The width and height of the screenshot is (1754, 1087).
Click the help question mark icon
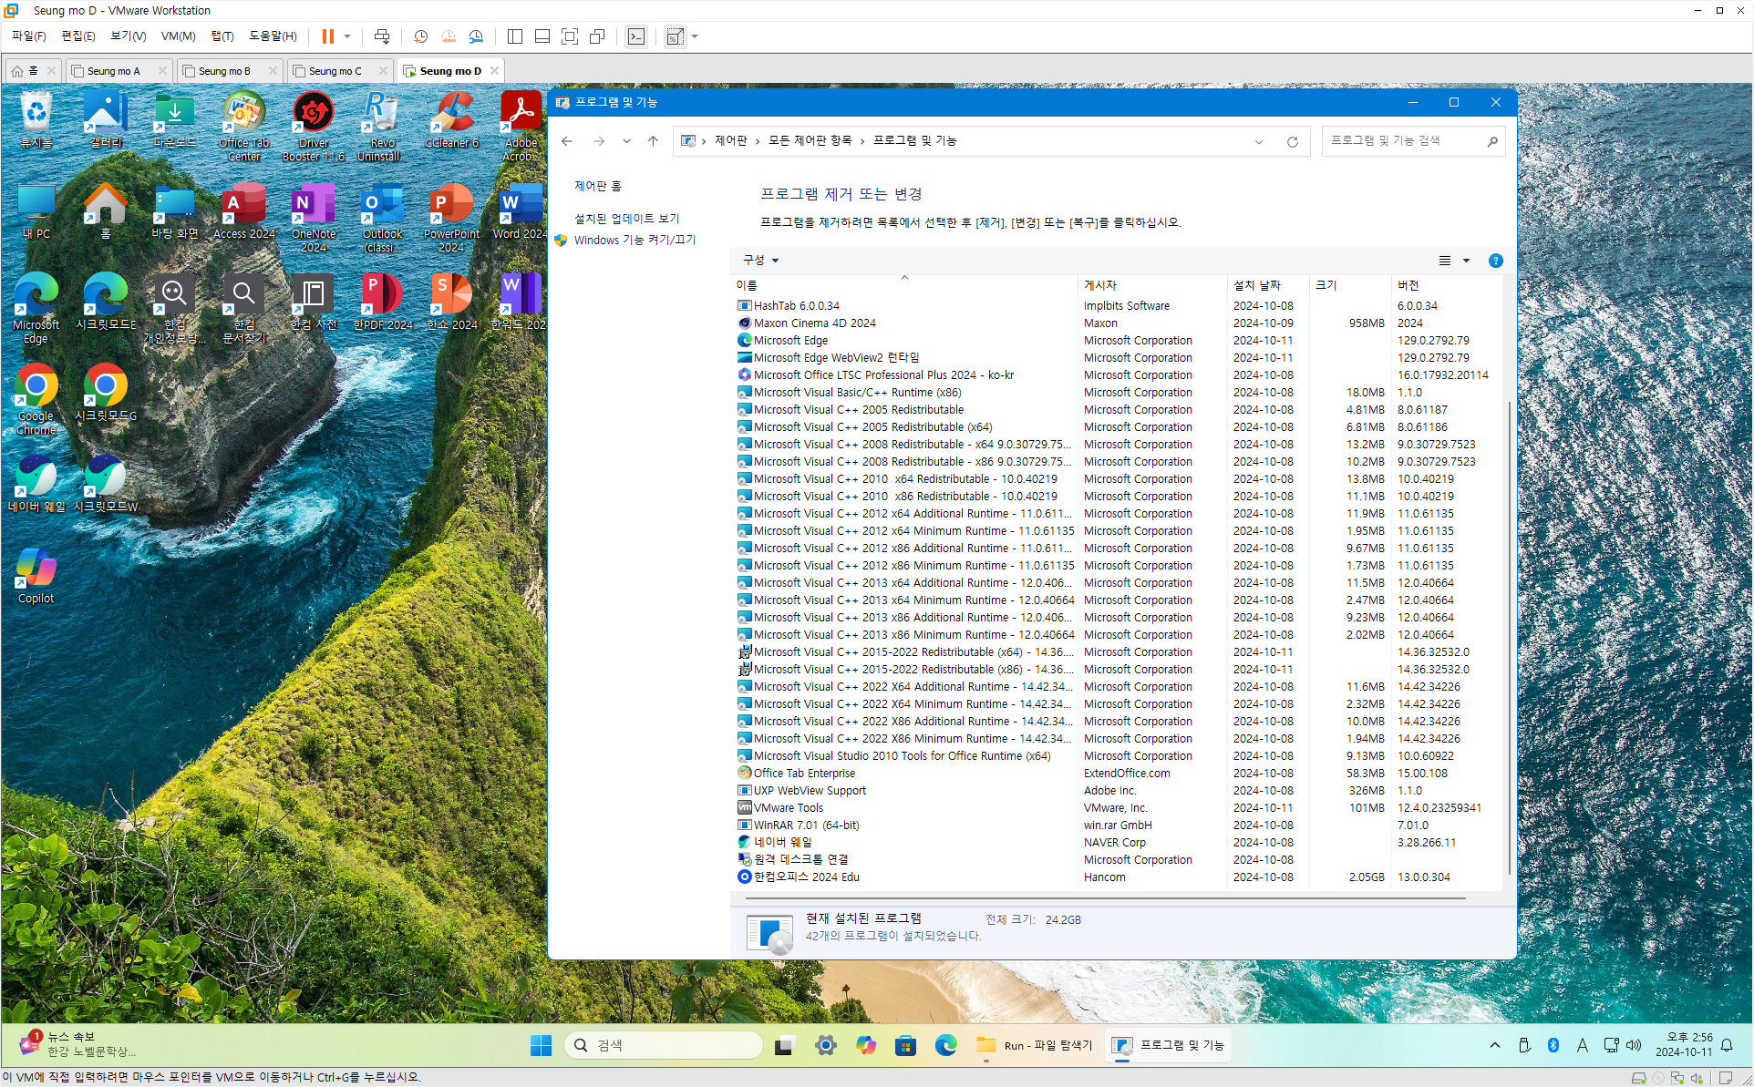[1495, 261]
